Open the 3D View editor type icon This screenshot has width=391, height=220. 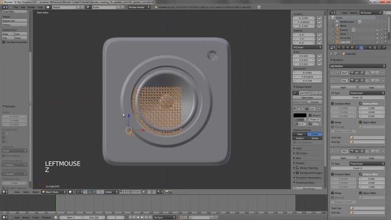tap(5, 192)
